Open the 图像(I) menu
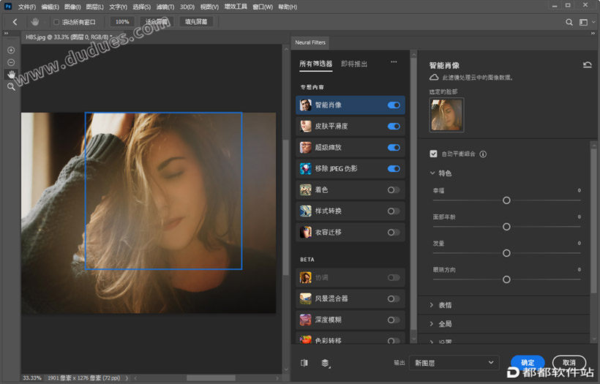600x384 pixels. tap(72, 7)
